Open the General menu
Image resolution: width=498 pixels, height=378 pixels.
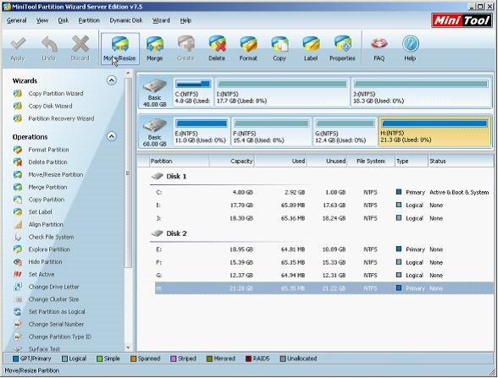(x=17, y=20)
